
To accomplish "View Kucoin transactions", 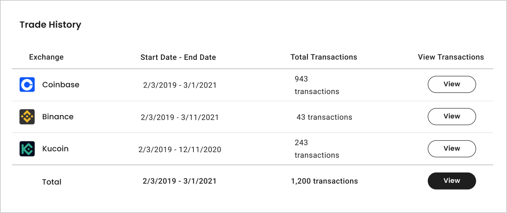I will pos(451,149).
